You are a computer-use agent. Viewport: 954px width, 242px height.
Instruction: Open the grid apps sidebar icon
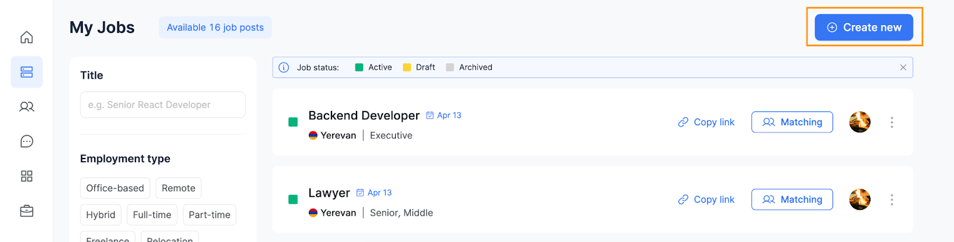coord(27,176)
